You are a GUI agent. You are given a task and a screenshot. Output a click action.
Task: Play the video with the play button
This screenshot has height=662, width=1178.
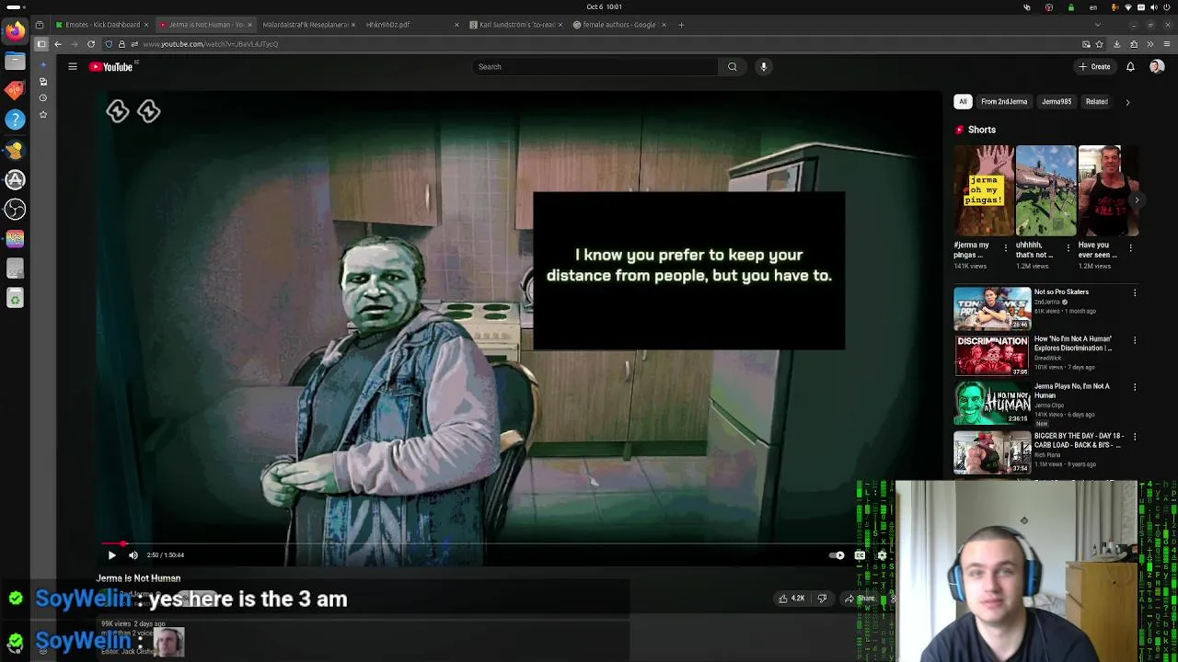111,555
